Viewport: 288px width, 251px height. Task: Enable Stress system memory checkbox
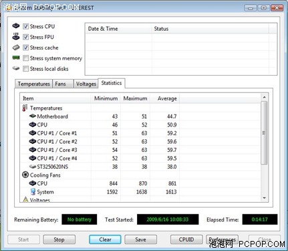[25, 58]
